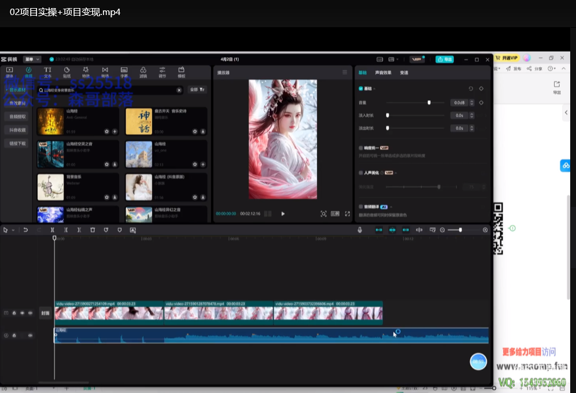Image resolution: width=576 pixels, height=393 pixels.
Task: Click the timeline zoom slider handle
Action: (x=460, y=229)
